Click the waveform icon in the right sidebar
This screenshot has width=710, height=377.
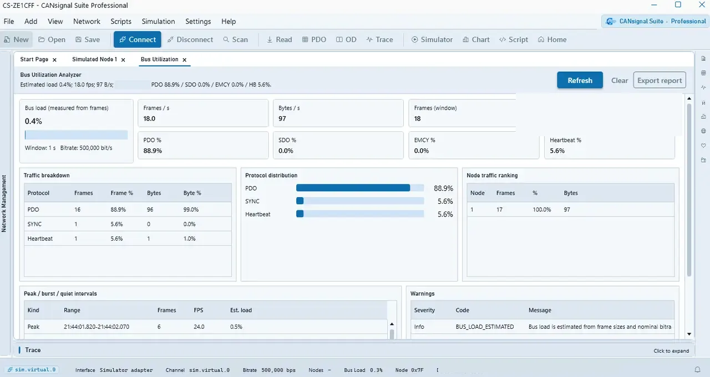pyautogui.click(x=703, y=87)
